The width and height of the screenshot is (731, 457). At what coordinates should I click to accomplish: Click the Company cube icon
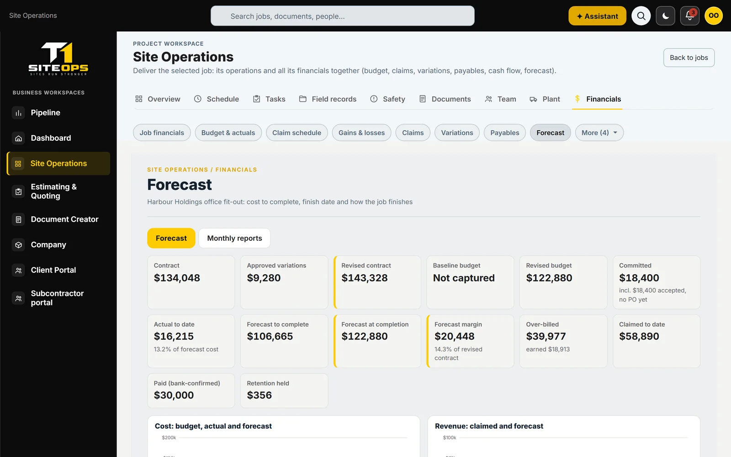pos(18,245)
